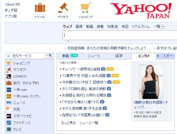The height and width of the screenshot is (134, 177).
Task: Open the きっず版 link
Action: pyautogui.click(x=11, y=10)
